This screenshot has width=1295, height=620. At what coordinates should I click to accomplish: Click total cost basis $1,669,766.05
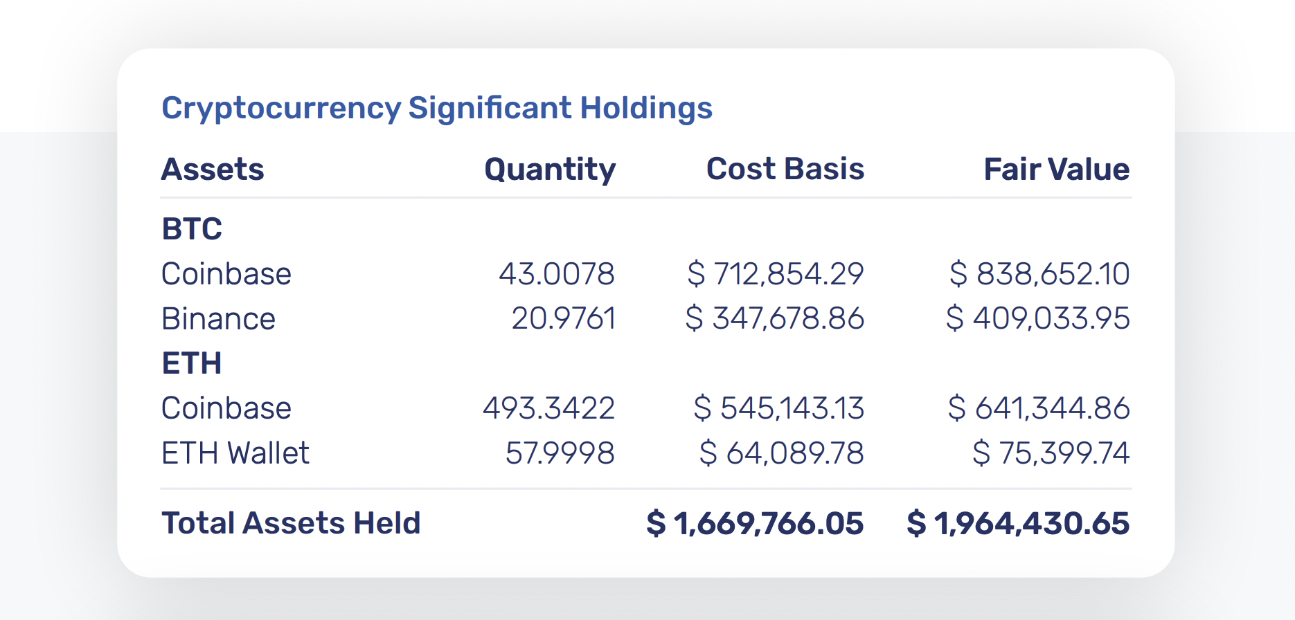coord(755,523)
